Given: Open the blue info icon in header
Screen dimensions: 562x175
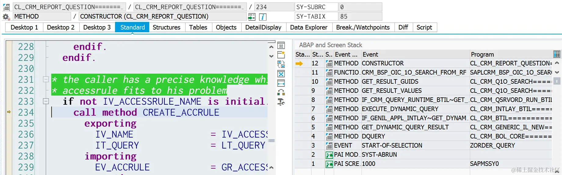Looking at the screenshot, I should [262, 17].
